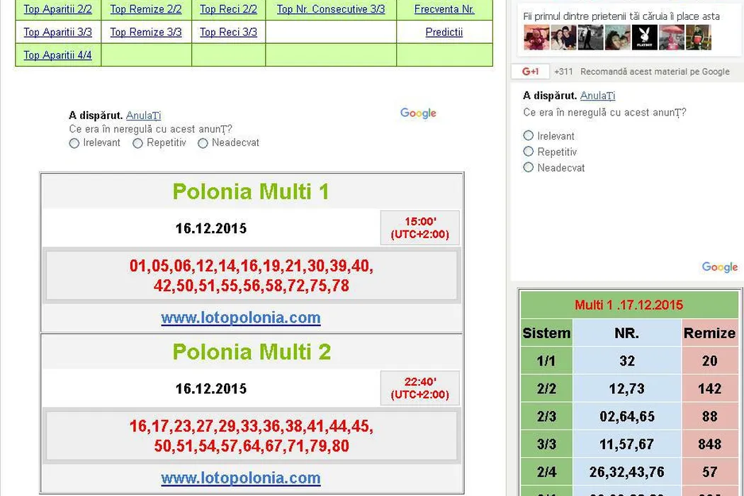Click the Google logo in the sidebar ad
The height and width of the screenshot is (496, 744).
pyautogui.click(x=719, y=267)
